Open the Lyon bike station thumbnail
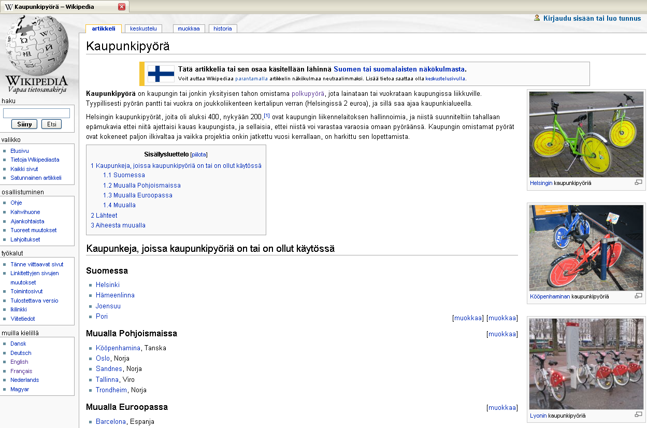Viewport: 647px width, 428px height. [x=586, y=364]
